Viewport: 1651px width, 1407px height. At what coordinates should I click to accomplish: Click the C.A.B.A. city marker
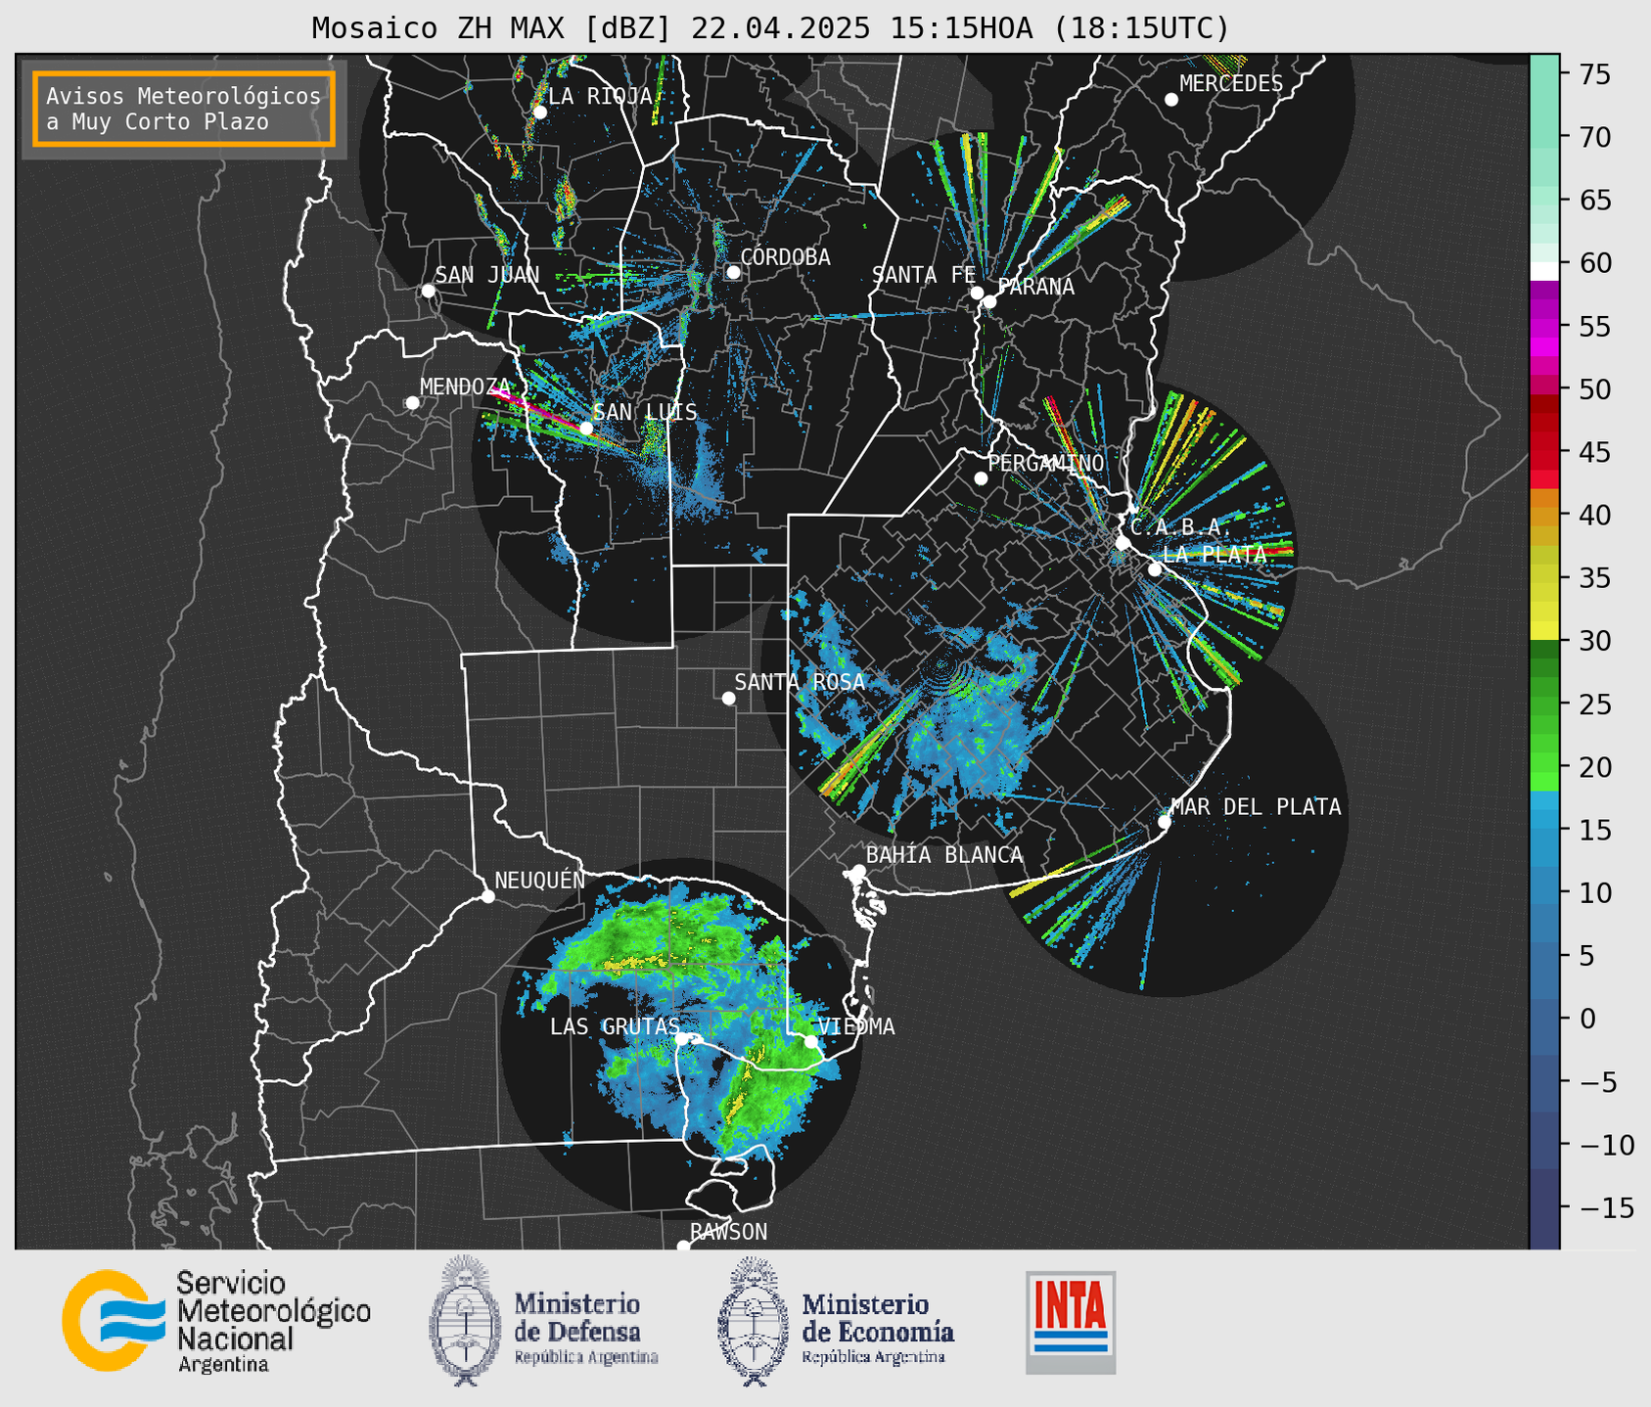pos(1123,543)
